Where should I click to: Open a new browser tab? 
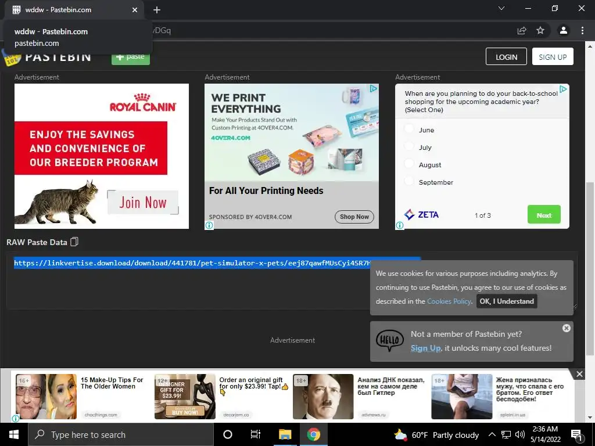coord(157,10)
